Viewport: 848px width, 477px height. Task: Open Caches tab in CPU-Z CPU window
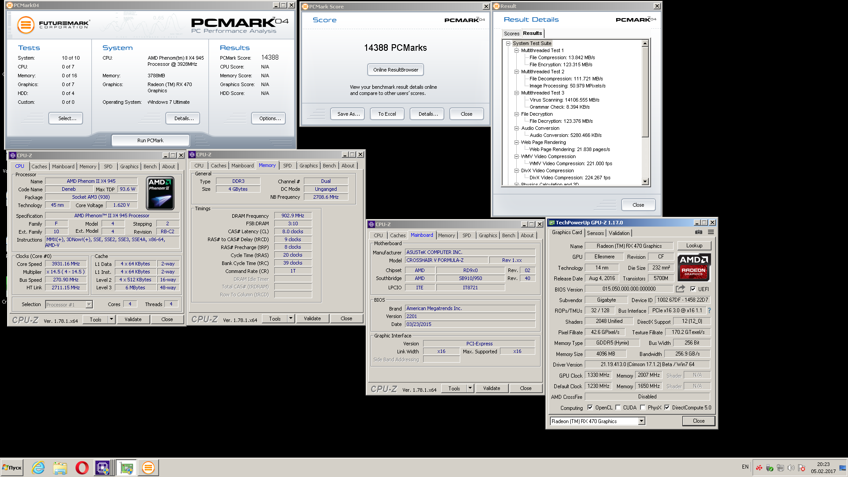tap(39, 167)
